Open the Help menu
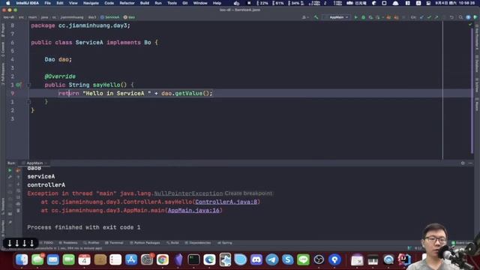This screenshot has height=270, width=480. 217,3
